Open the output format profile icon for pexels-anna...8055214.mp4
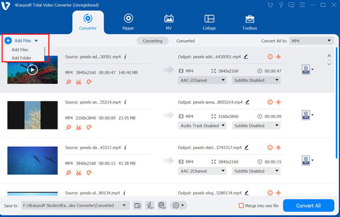 click(306, 115)
